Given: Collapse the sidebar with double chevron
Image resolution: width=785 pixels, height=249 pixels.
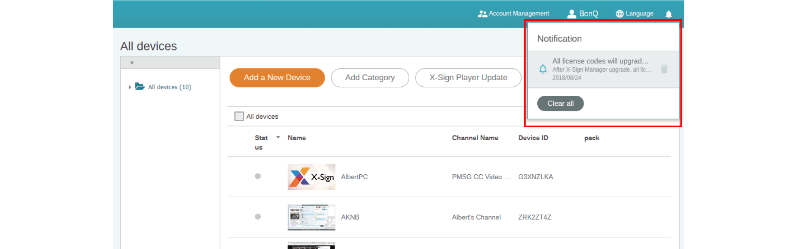Looking at the screenshot, I should (132, 63).
